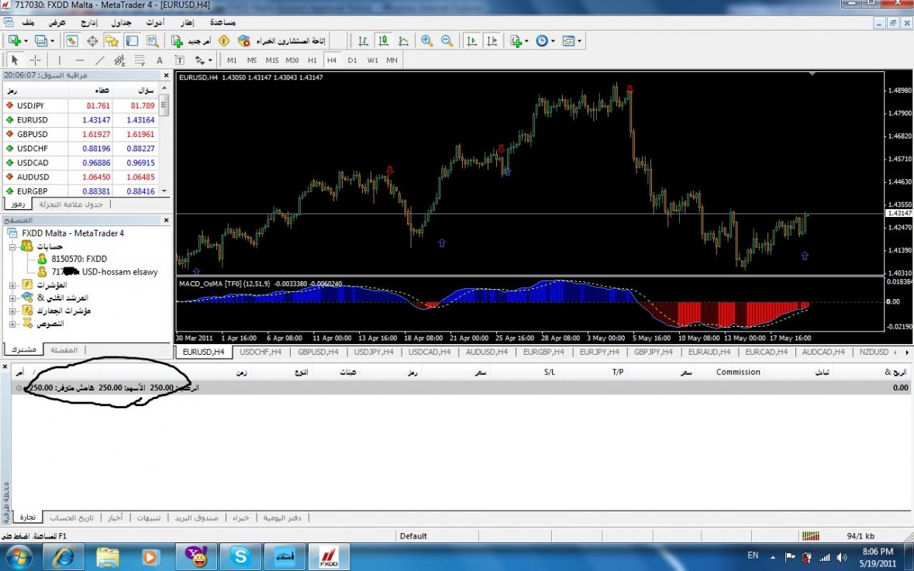The height and width of the screenshot is (571, 914).
Task: Open dropdown arrow beside periodicity clock
Action: 554,41
